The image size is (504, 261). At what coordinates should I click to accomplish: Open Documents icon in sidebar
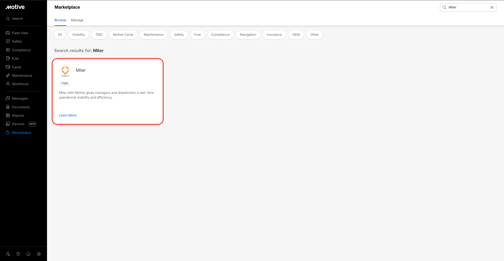8,107
